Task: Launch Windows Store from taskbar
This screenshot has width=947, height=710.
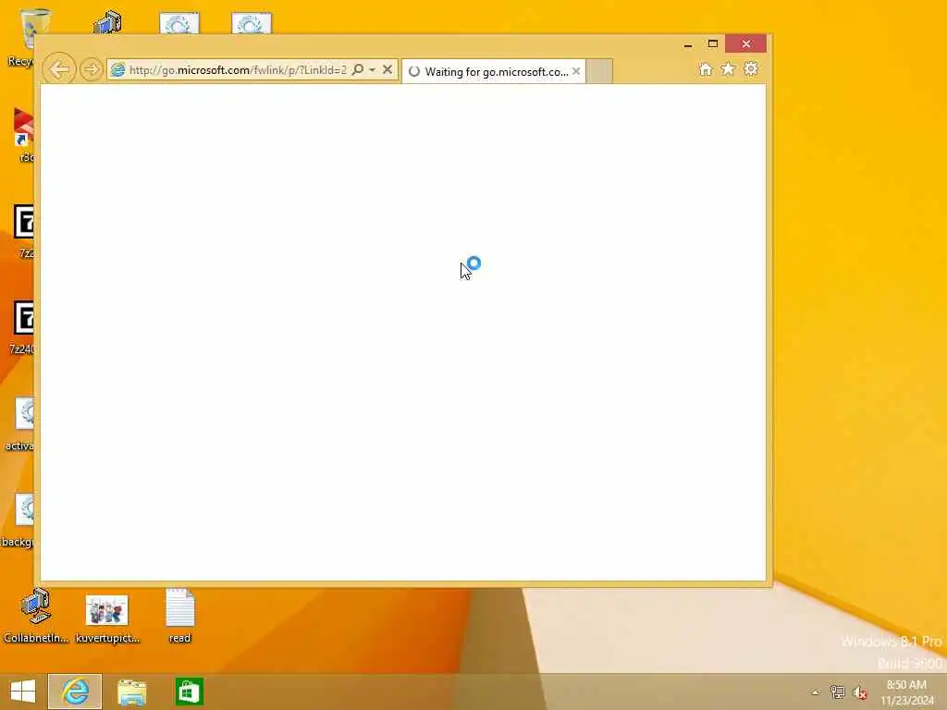Action: (x=189, y=692)
